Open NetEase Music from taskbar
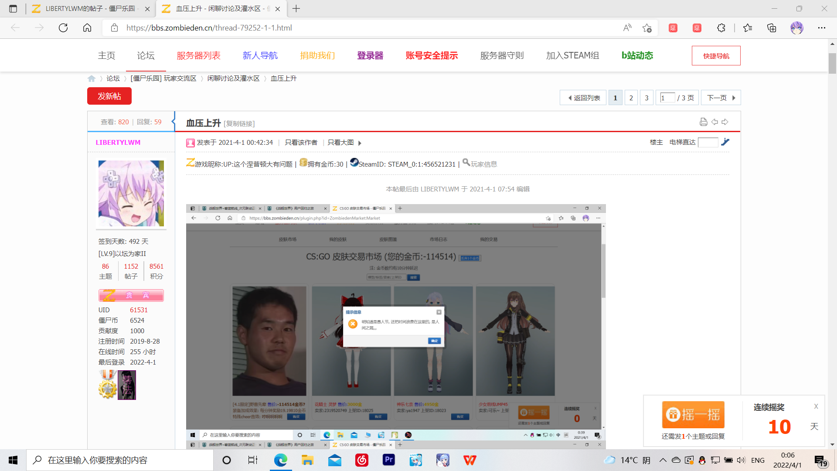This screenshot has width=837, height=471. tap(362, 460)
